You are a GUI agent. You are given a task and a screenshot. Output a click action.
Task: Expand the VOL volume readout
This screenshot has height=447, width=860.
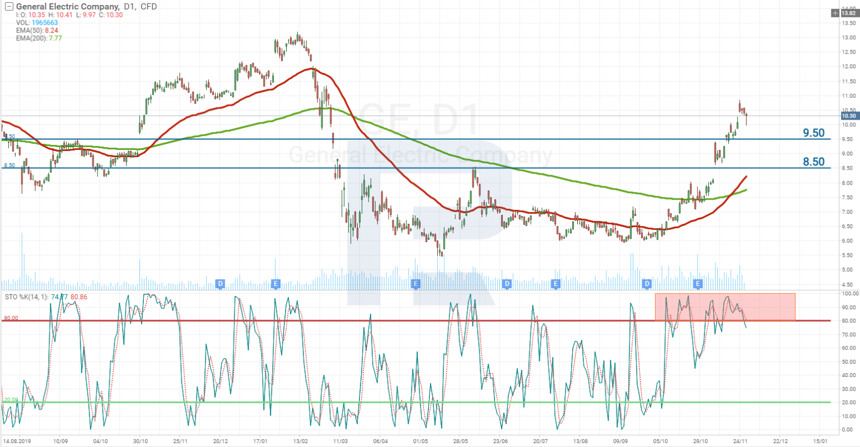[27, 23]
